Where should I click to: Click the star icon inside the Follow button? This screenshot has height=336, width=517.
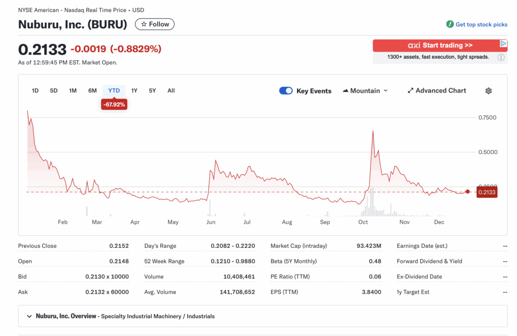click(144, 24)
